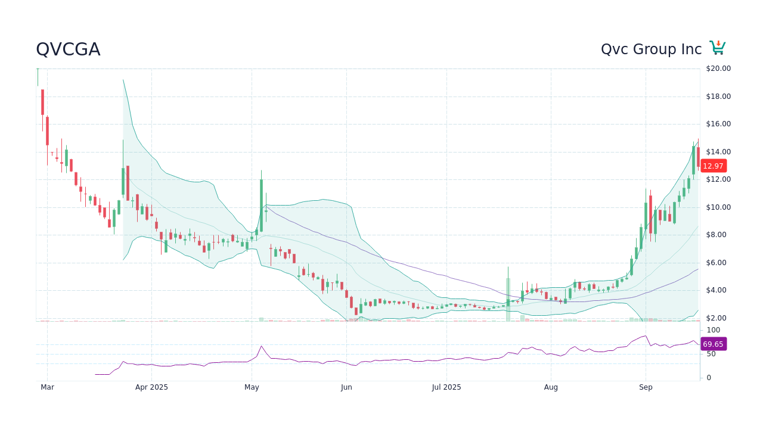The height and width of the screenshot is (429, 763).
Task: Select the $8.00 price axis label
Action: point(716,235)
